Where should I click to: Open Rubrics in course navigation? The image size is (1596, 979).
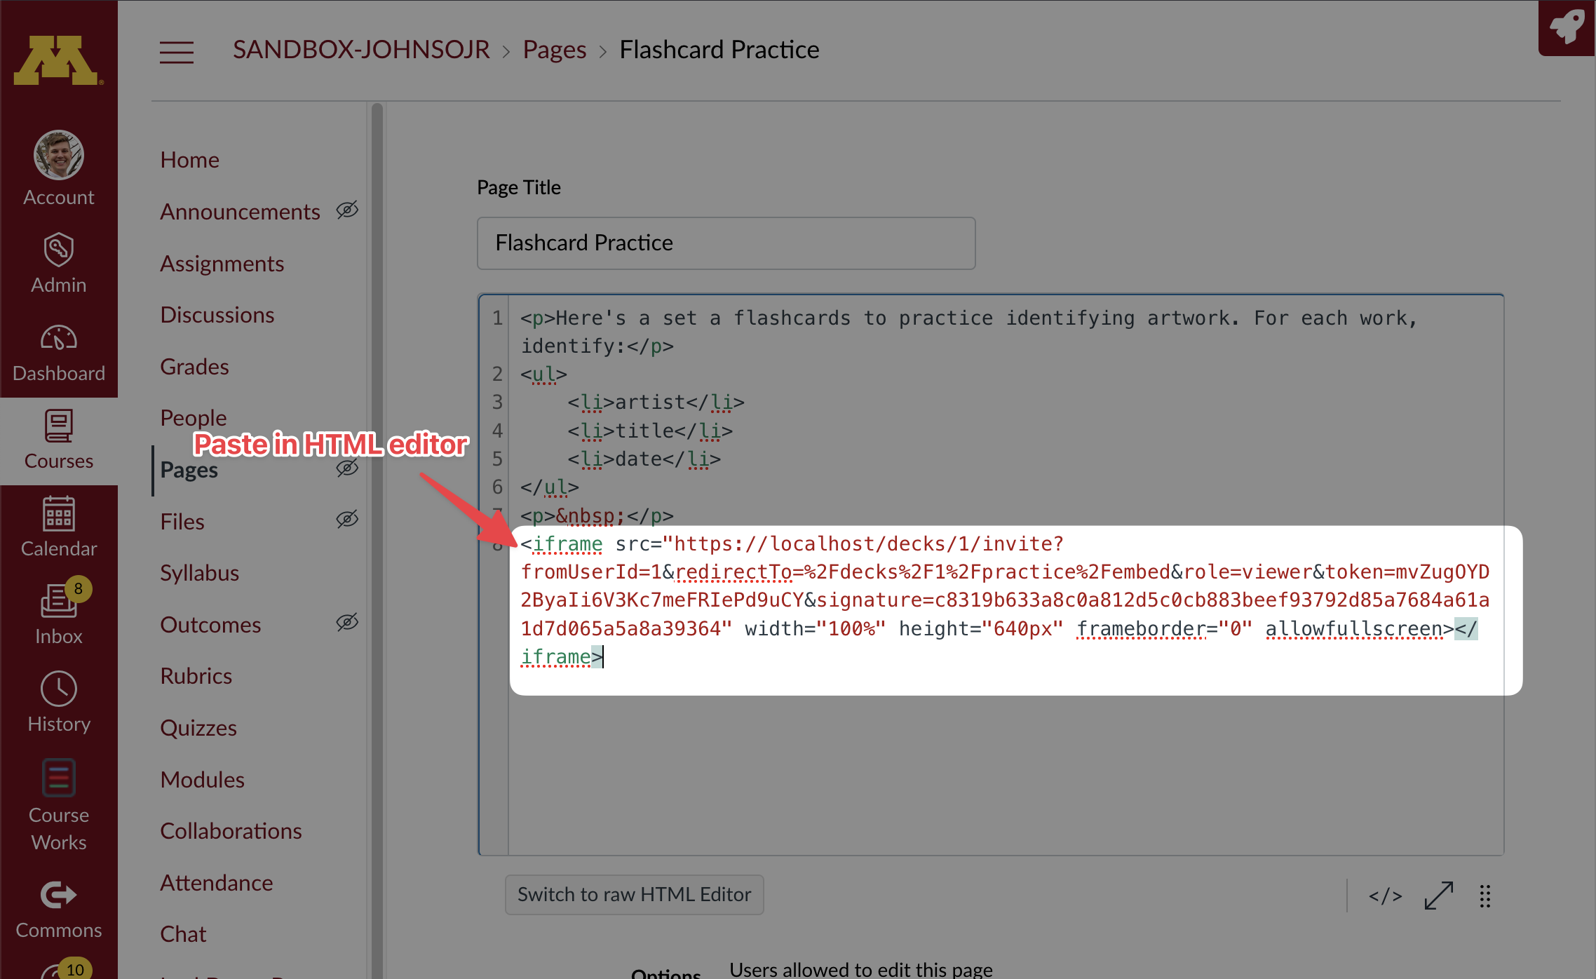click(x=196, y=676)
